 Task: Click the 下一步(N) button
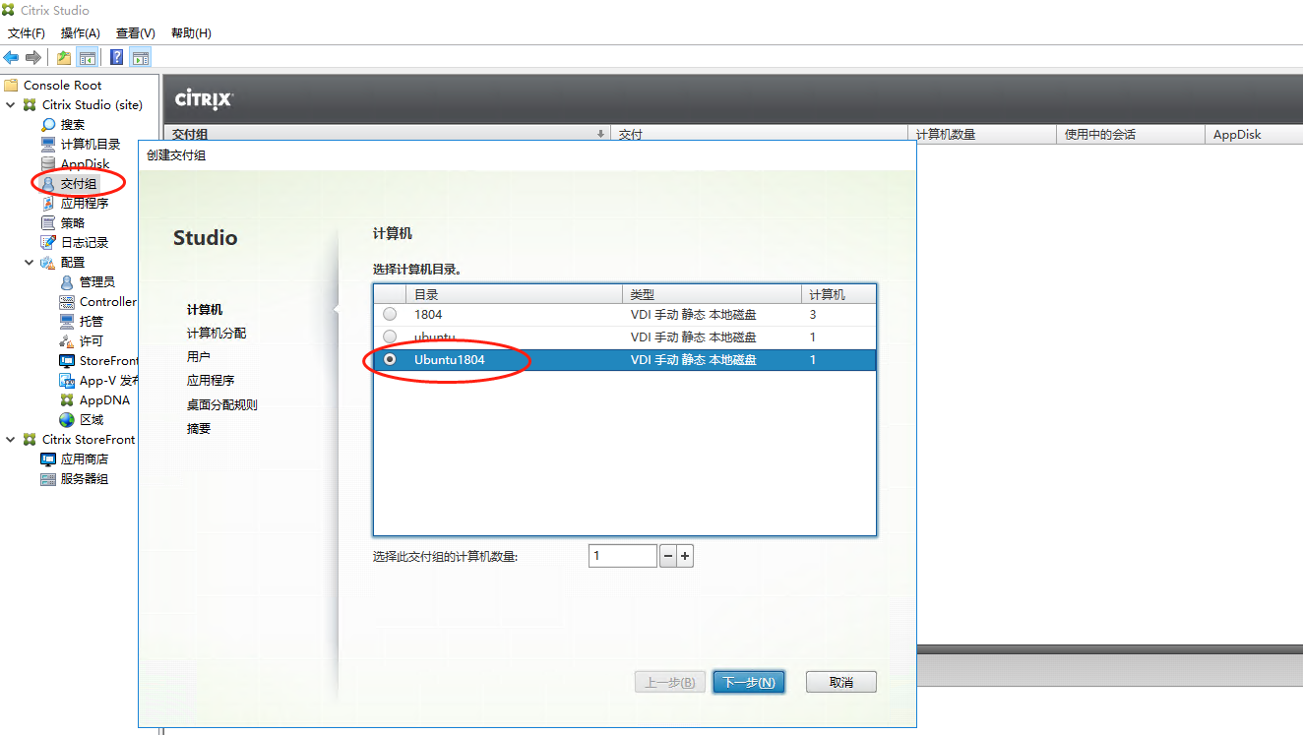click(x=749, y=682)
